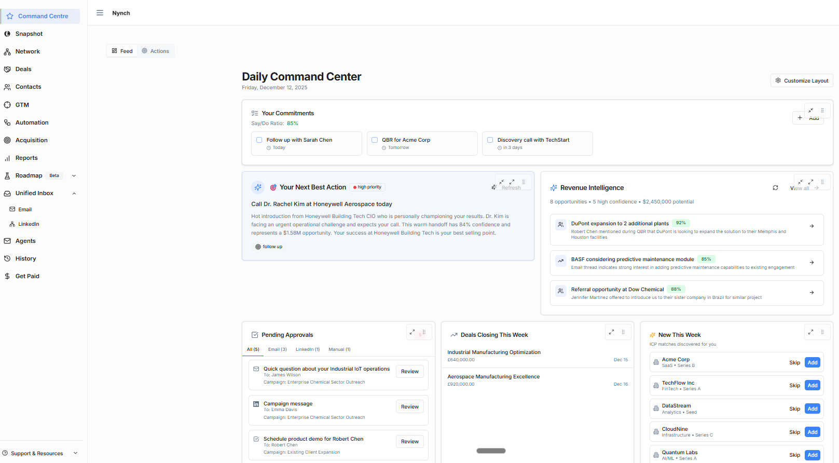Expand the Revenue Intelligence widget
This screenshot has height=463, width=839.
pos(810,182)
